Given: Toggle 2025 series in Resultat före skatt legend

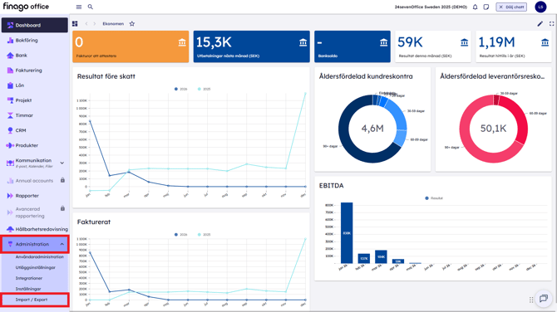Looking at the screenshot, I should [204, 89].
